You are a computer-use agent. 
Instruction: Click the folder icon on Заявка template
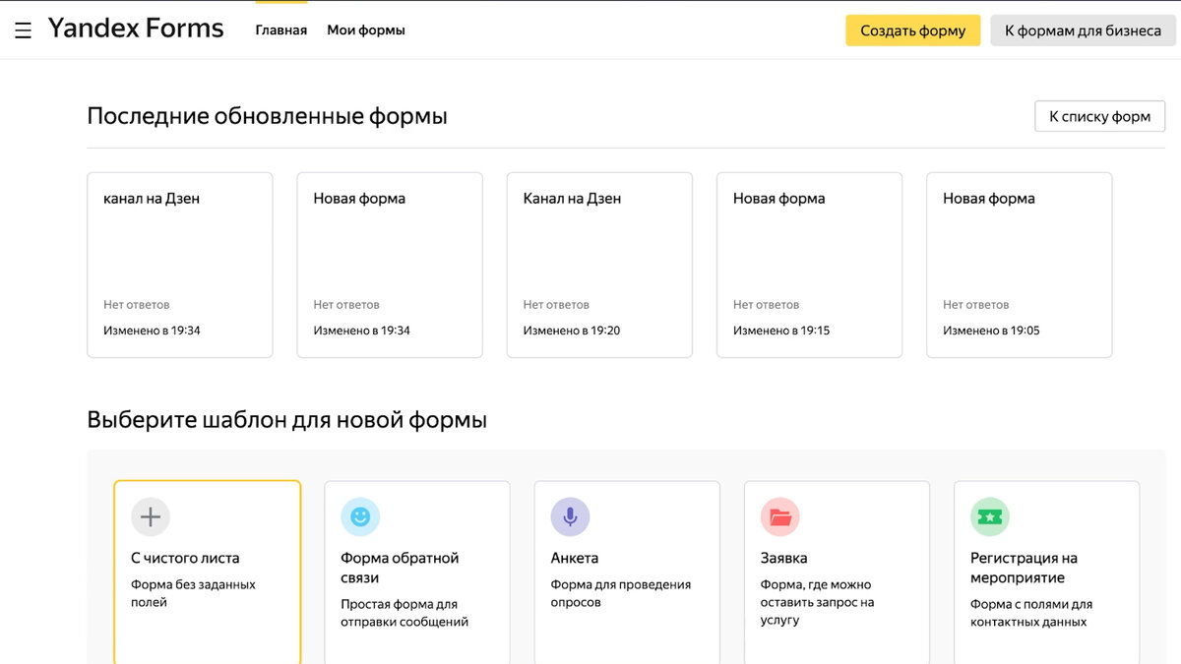coord(779,515)
